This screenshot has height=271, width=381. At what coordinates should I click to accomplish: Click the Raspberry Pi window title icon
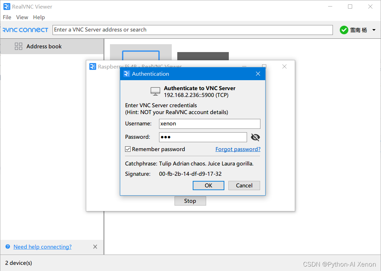92,66
